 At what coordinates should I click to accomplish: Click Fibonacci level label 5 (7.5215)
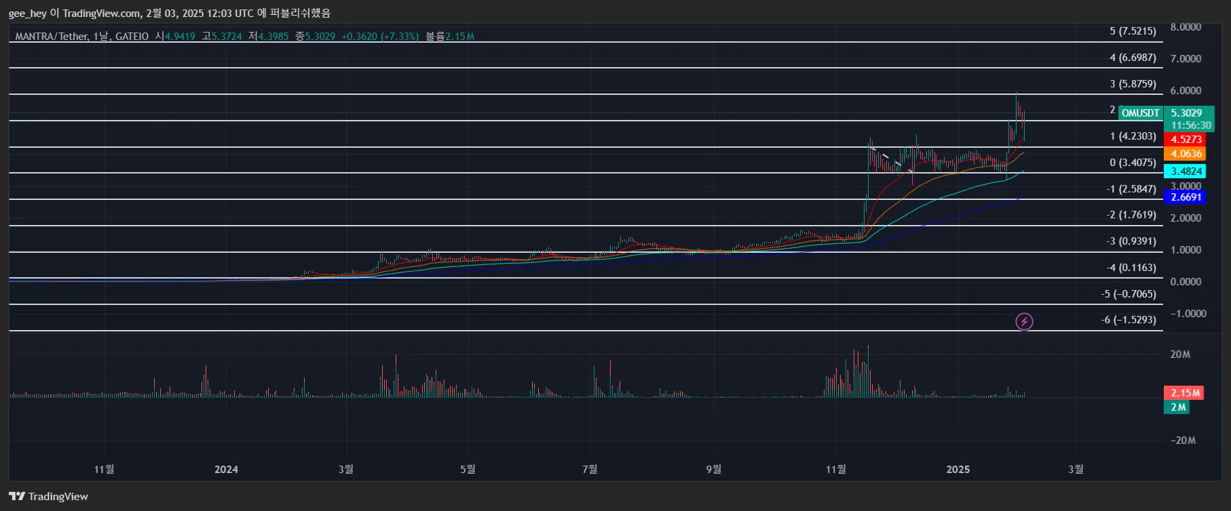tap(1133, 31)
